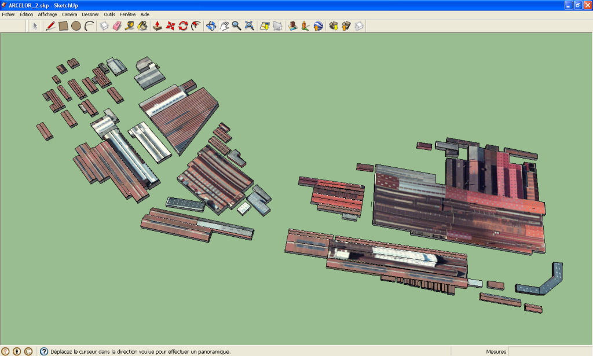Open the Dessiner menu
The height and width of the screenshot is (356, 593).
(90, 14)
